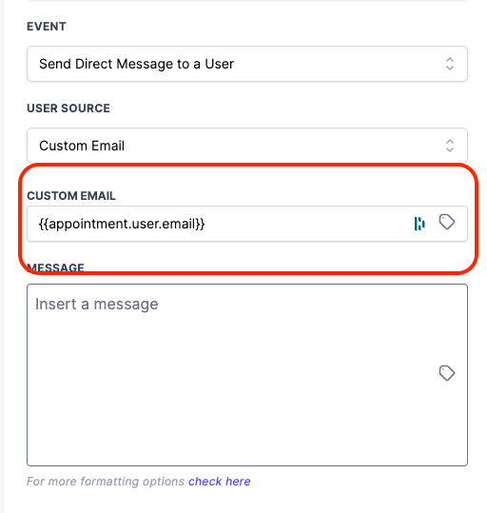This screenshot has height=513, width=487.
Task: Open the custom values tag icon in Custom Email field
Action: click(447, 223)
